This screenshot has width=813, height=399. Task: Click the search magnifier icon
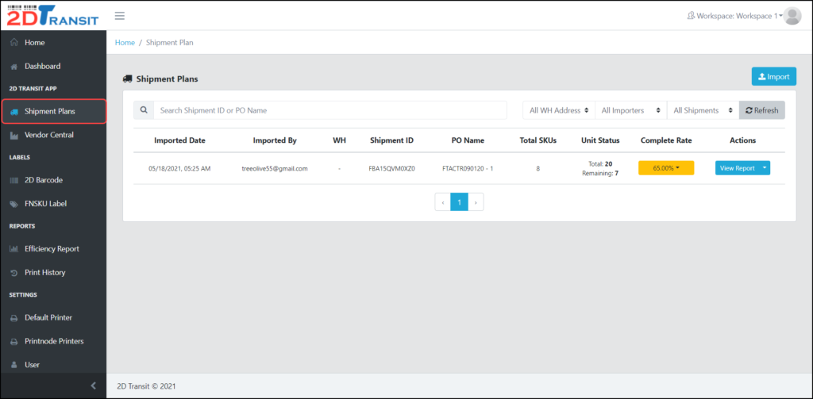pos(144,110)
